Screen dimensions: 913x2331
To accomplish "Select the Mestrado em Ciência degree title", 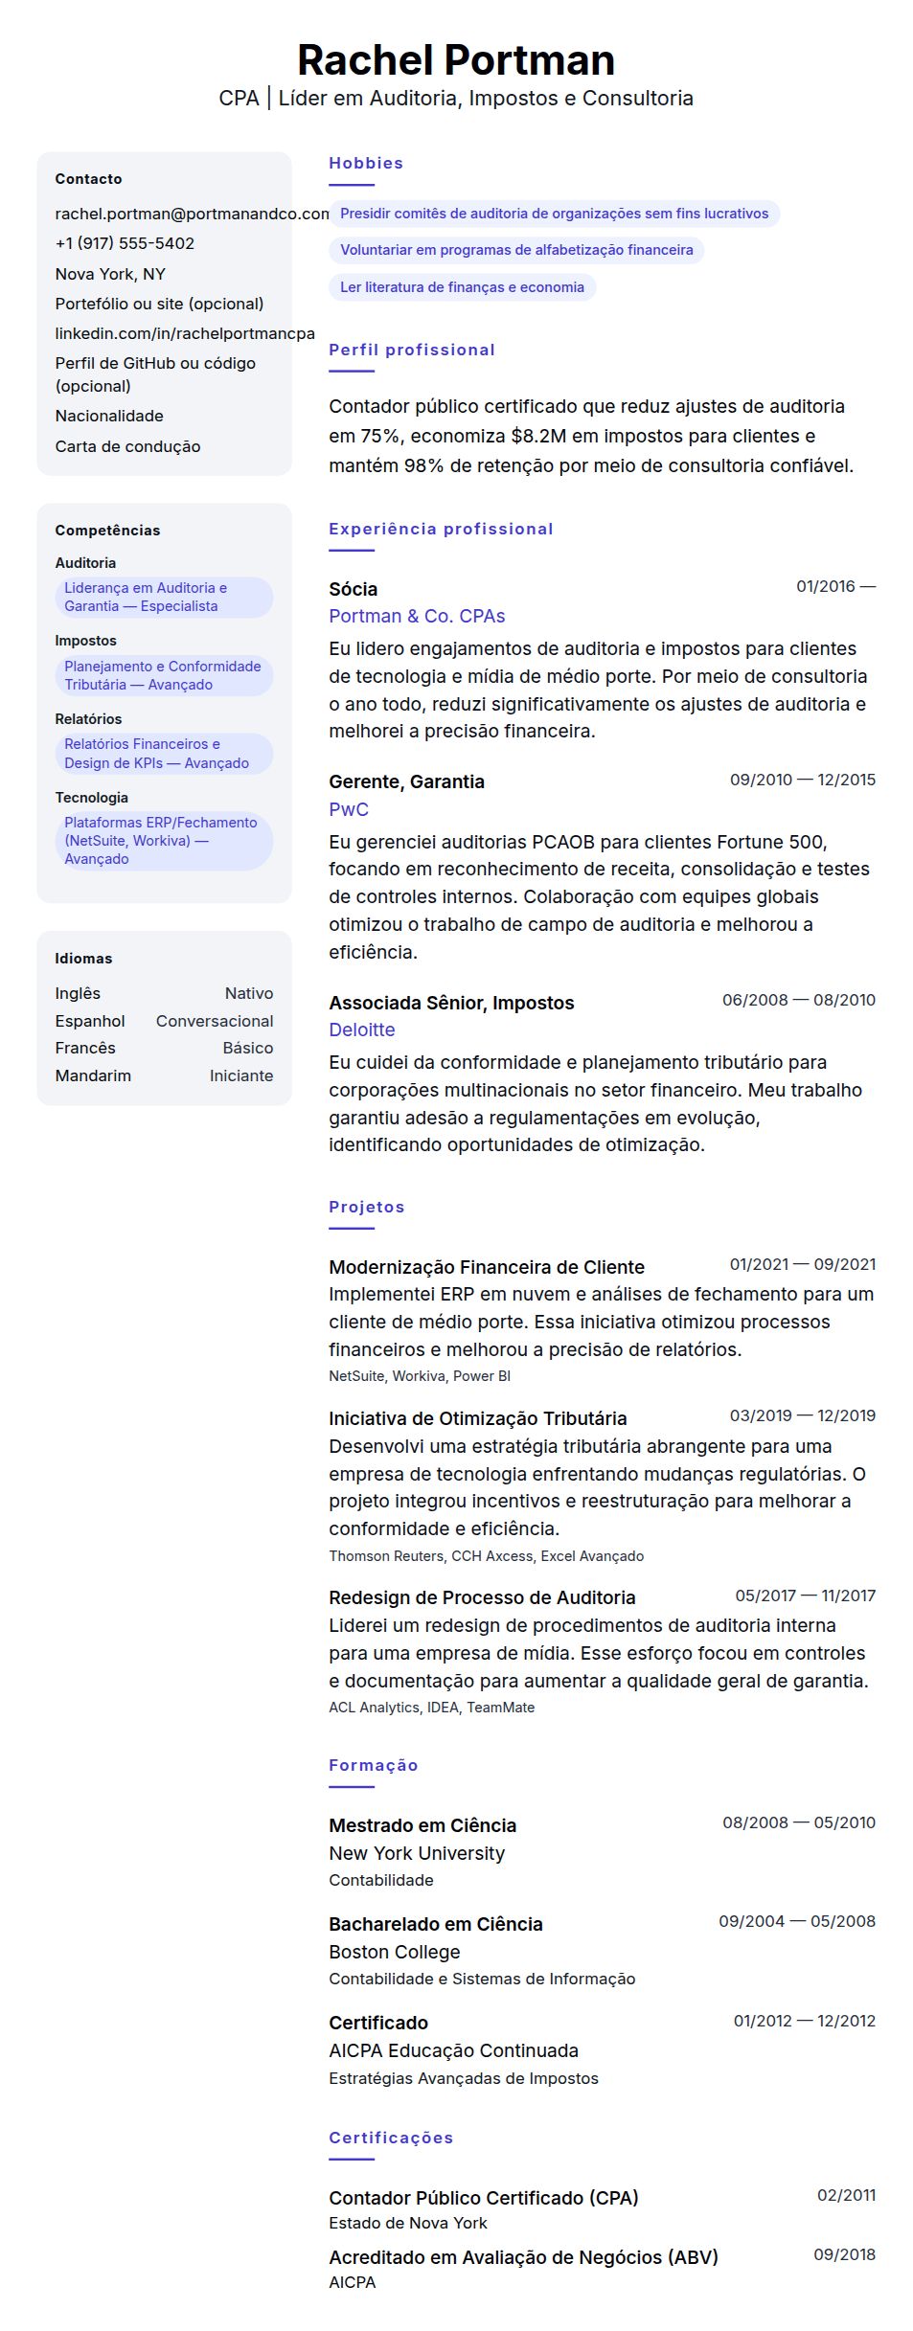I will (x=422, y=1826).
